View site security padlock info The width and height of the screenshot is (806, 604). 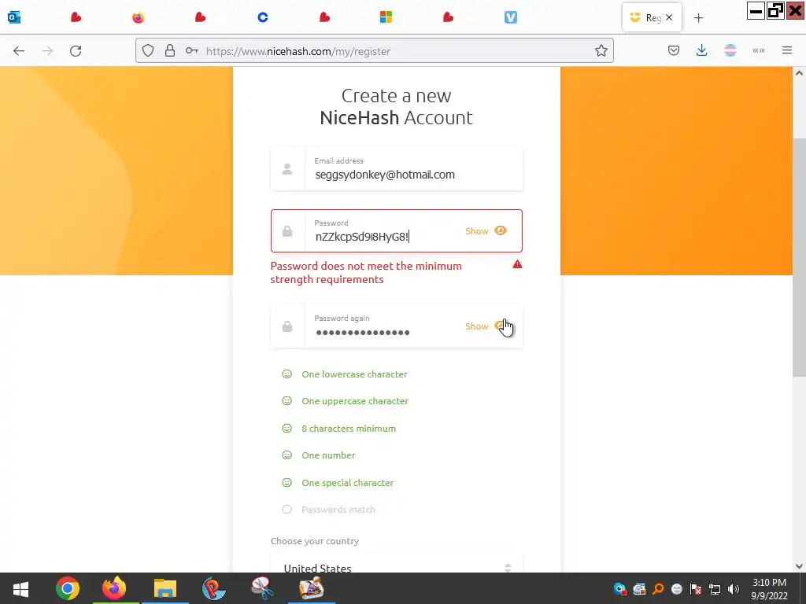point(170,50)
